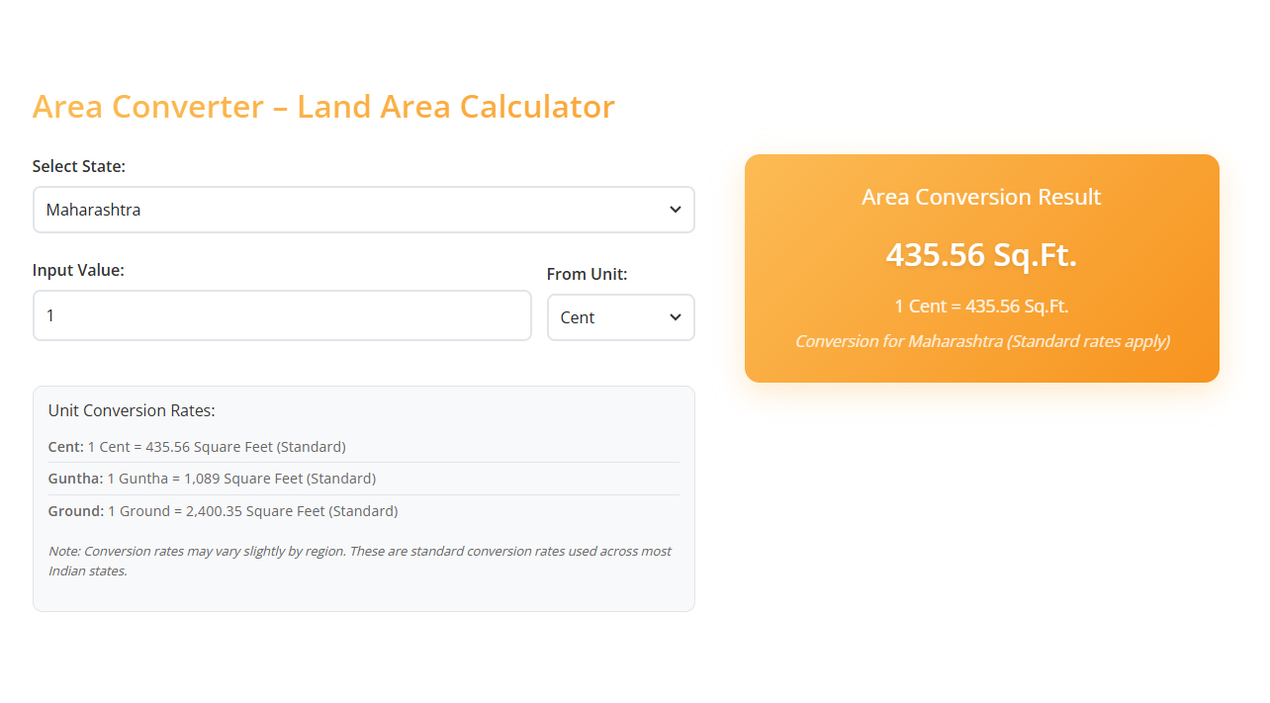1270x703 pixels.
Task: Click the chevron arrow in the state selector
Action: click(675, 210)
